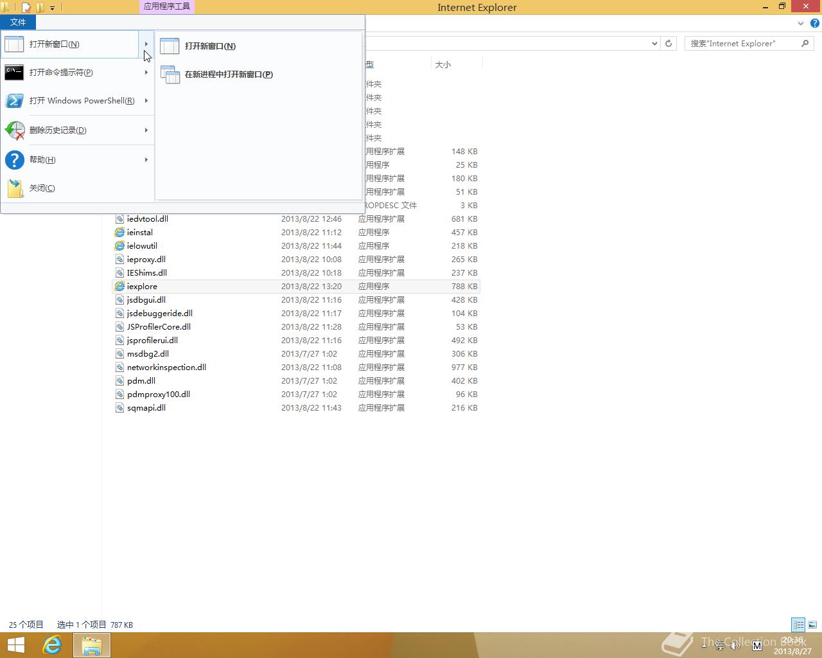This screenshot has height=658, width=822.
Task: Click the 打开新窗口 window icon in the File menu
Action: coord(14,44)
